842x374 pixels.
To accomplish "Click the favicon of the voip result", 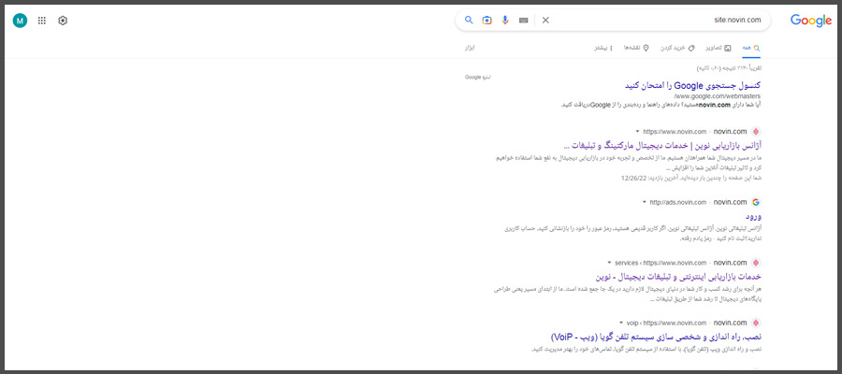I will (756, 323).
